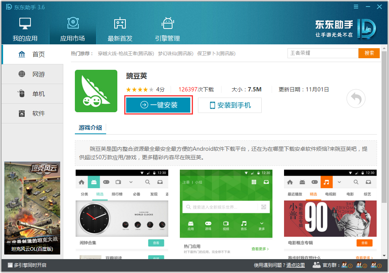The width and height of the screenshot is (389, 273).
Task: Select 首页 in the sidebar
Action: 32,54
